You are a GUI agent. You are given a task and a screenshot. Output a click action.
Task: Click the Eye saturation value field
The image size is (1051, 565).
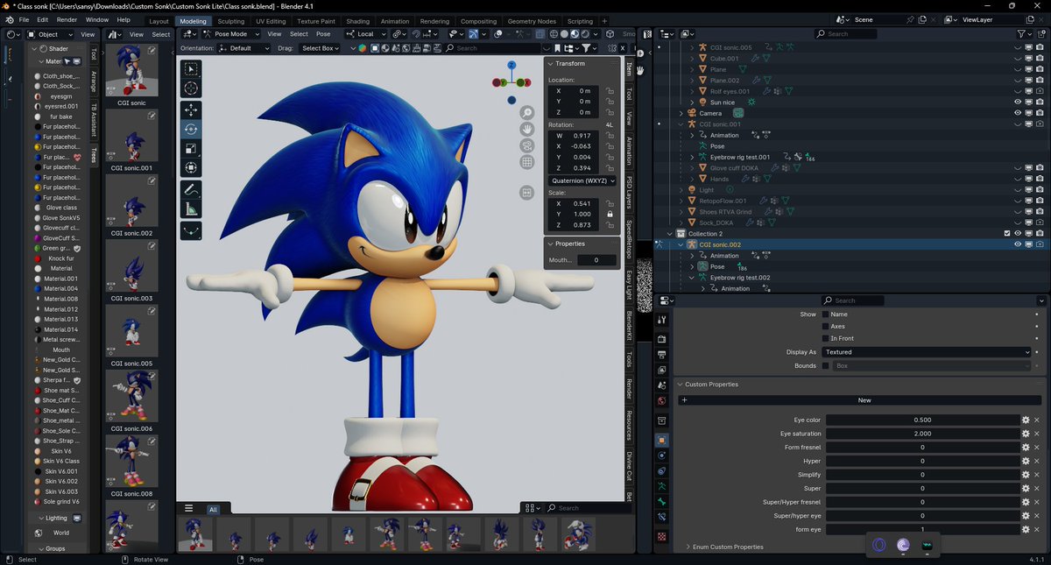point(922,434)
